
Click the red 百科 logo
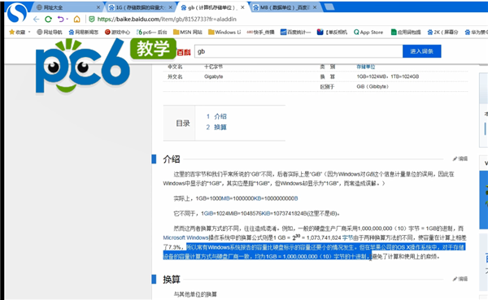coord(184,52)
